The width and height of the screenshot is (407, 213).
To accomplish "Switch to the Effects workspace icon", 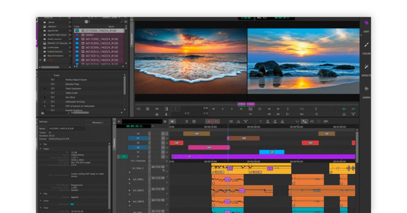I will [x=366, y=67].
